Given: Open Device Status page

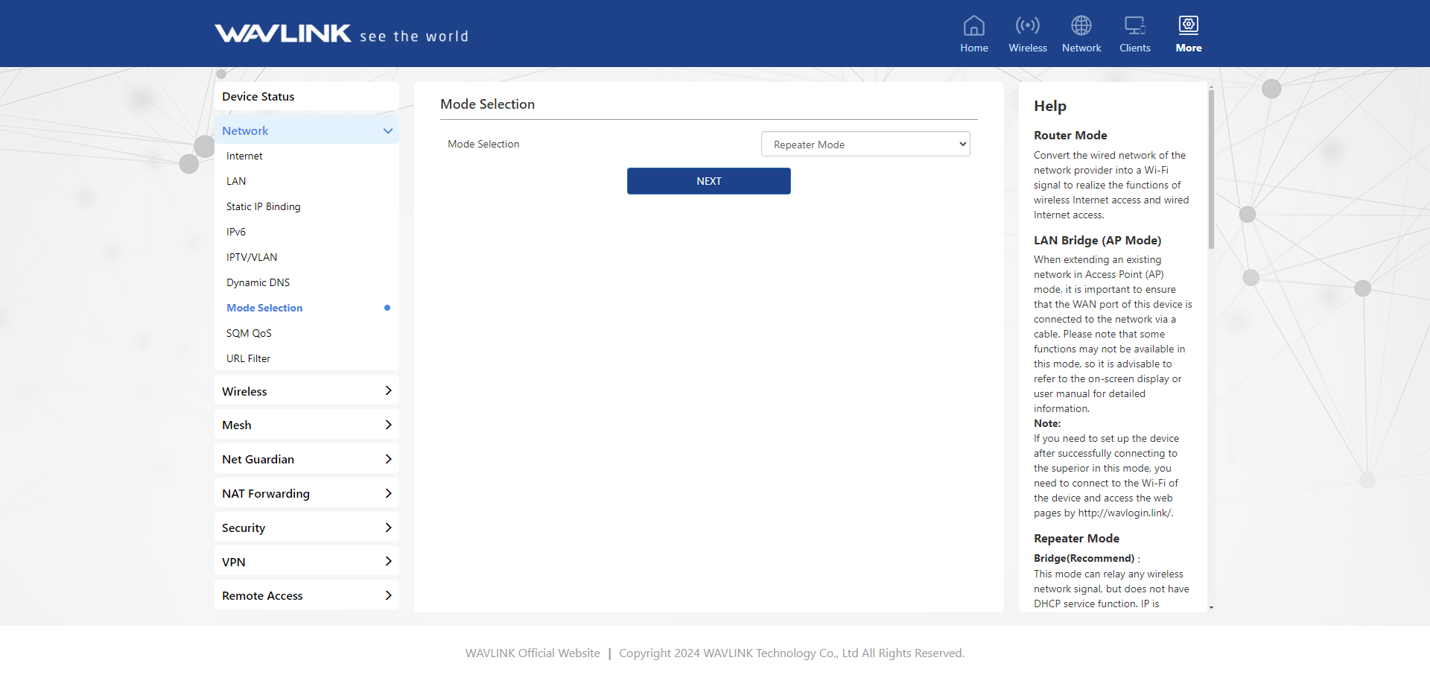Looking at the screenshot, I should [258, 97].
